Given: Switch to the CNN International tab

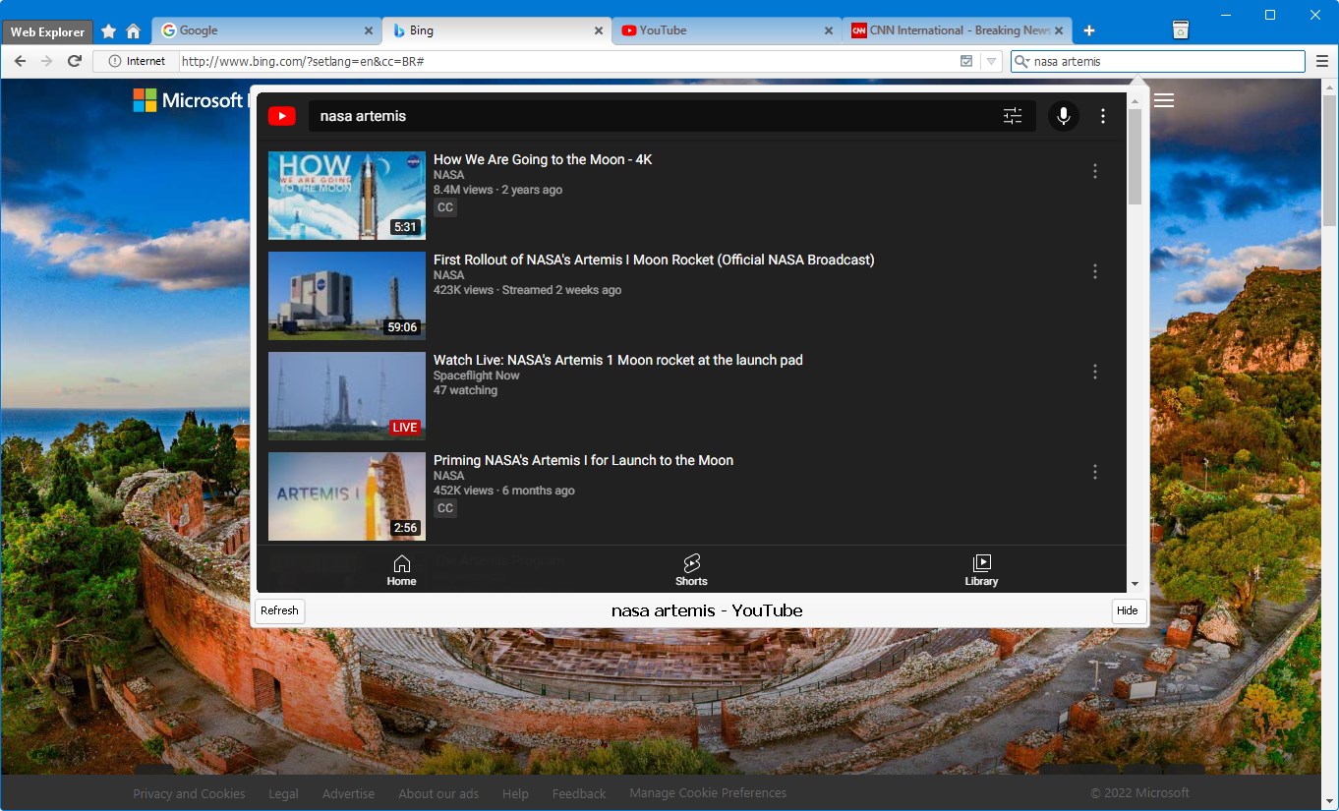Looking at the screenshot, I should [957, 30].
